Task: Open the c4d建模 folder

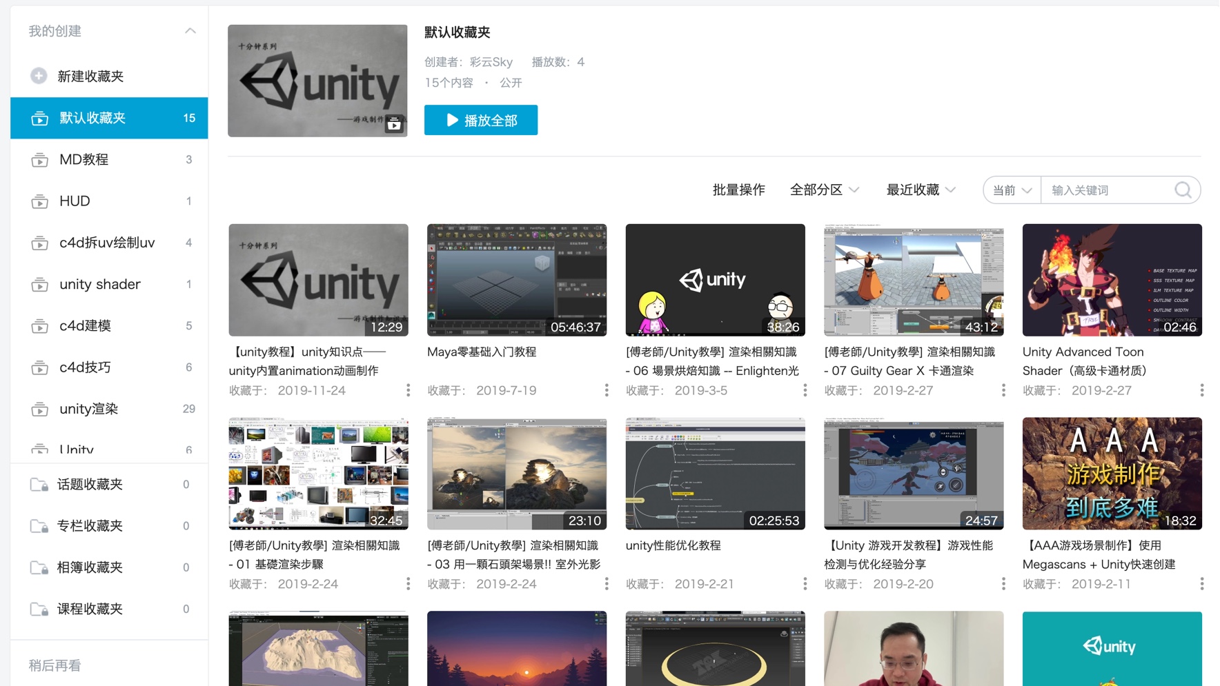Action: tap(109, 326)
